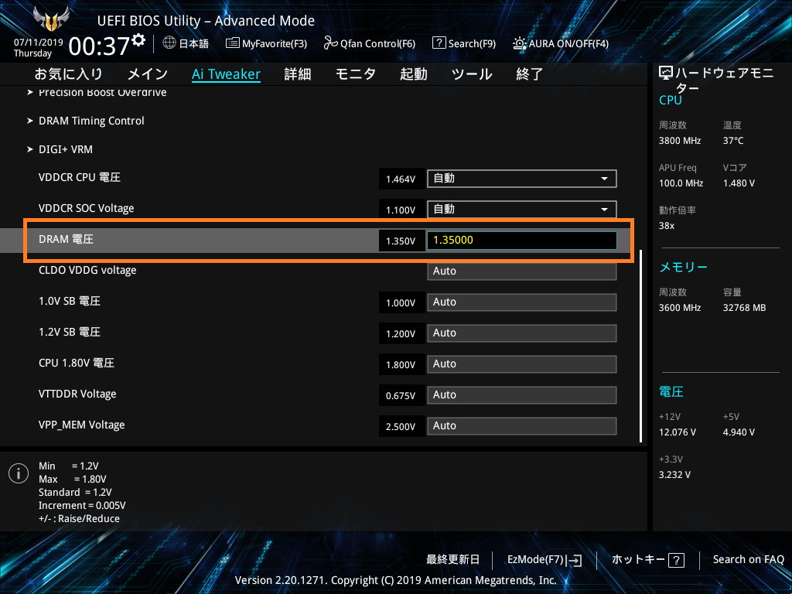Click CPU 1.80V 電圧 Auto field
The image size is (792, 594).
(x=522, y=364)
